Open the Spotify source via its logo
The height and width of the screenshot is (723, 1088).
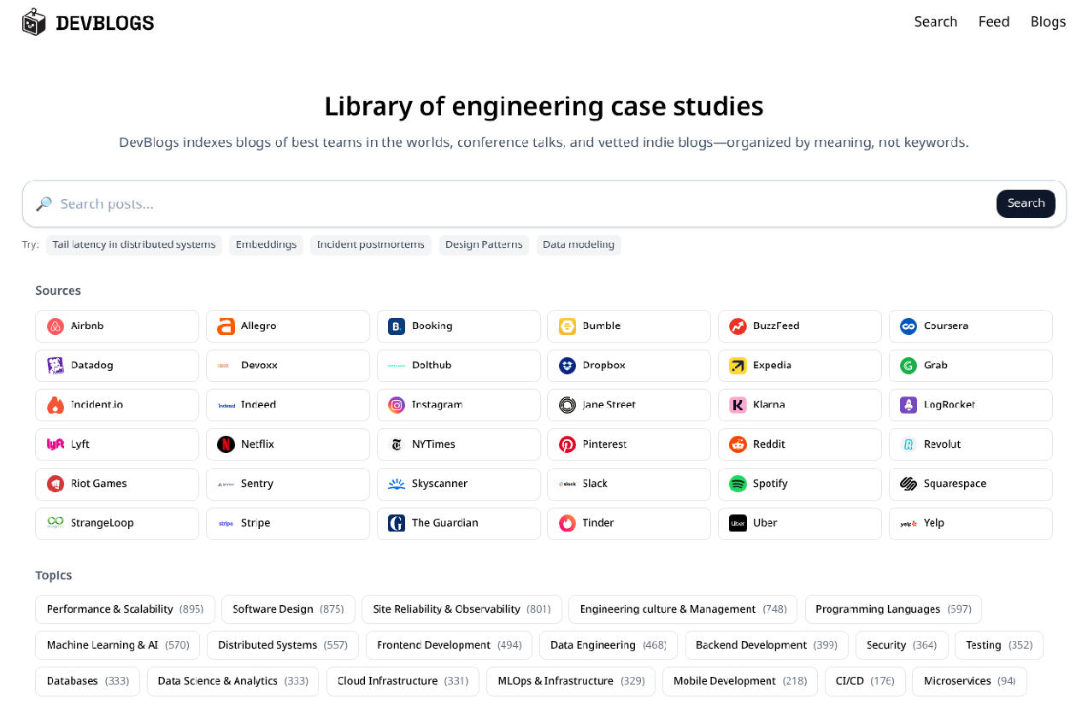click(737, 483)
